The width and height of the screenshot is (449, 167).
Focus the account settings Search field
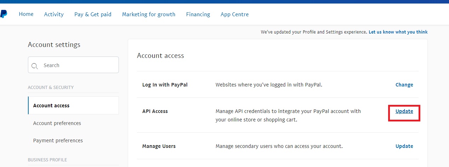pyautogui.click(x=78, y=65)
